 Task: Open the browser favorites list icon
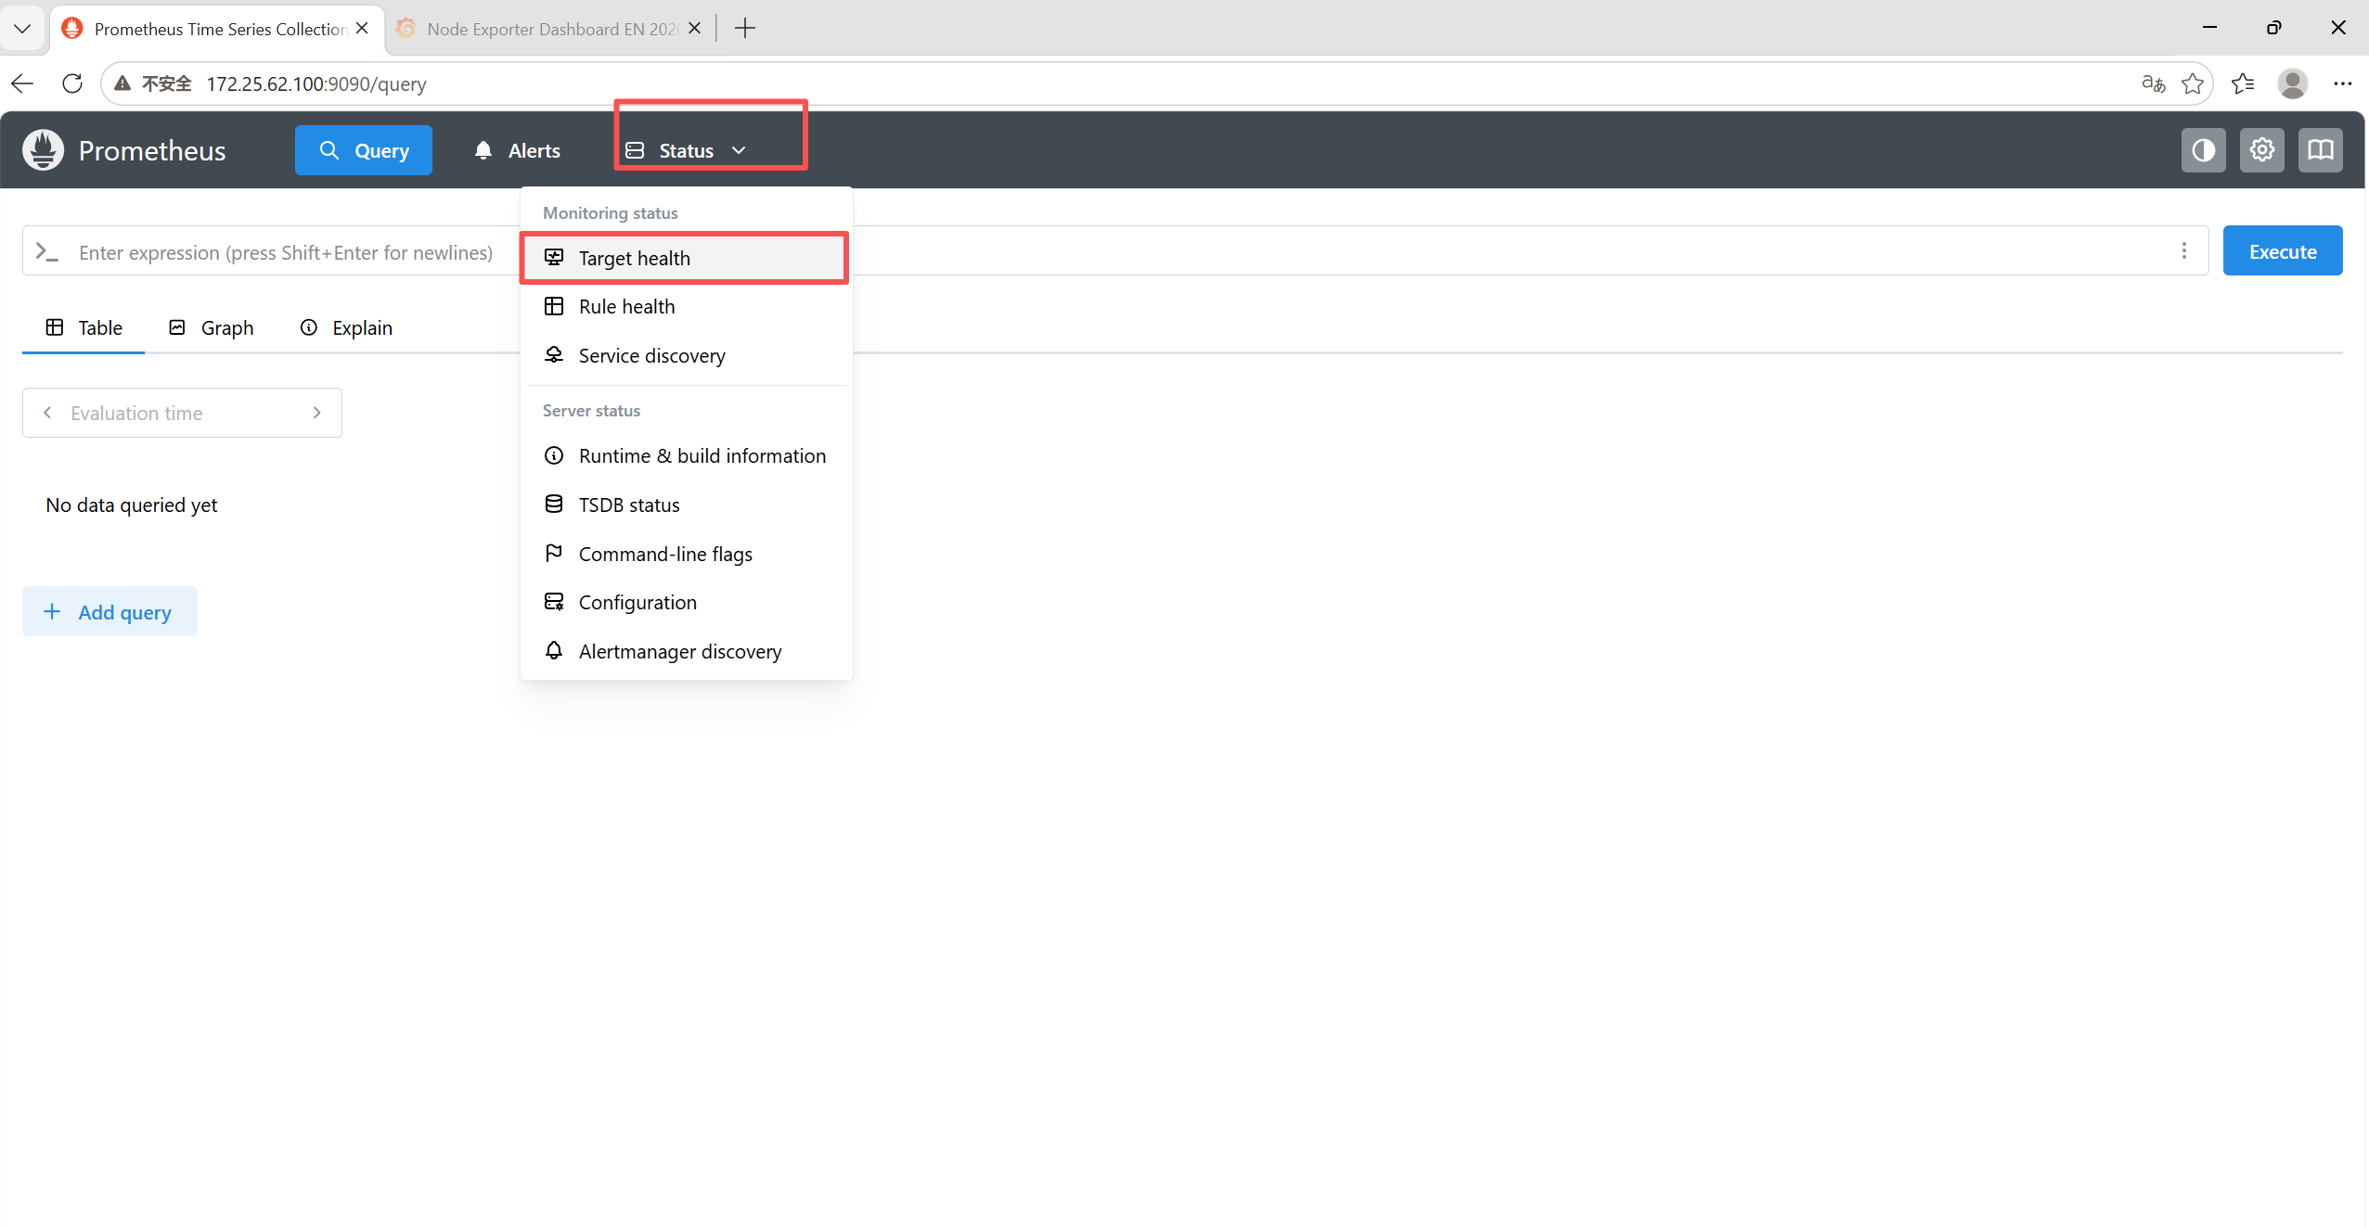click(2243, 83)
